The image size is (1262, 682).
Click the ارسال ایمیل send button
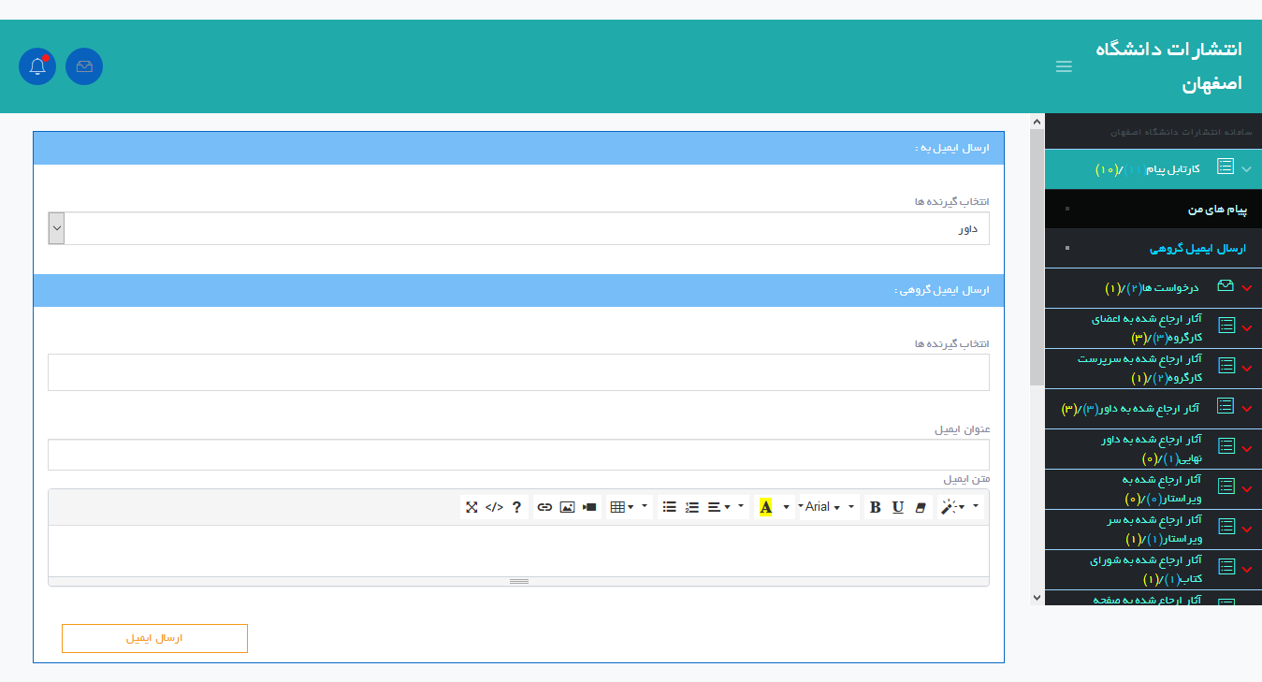(x=154, y=638)
